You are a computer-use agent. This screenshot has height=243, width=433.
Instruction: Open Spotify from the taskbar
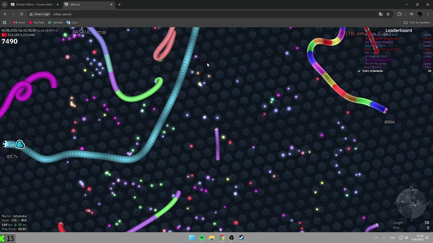click(202, 238)
